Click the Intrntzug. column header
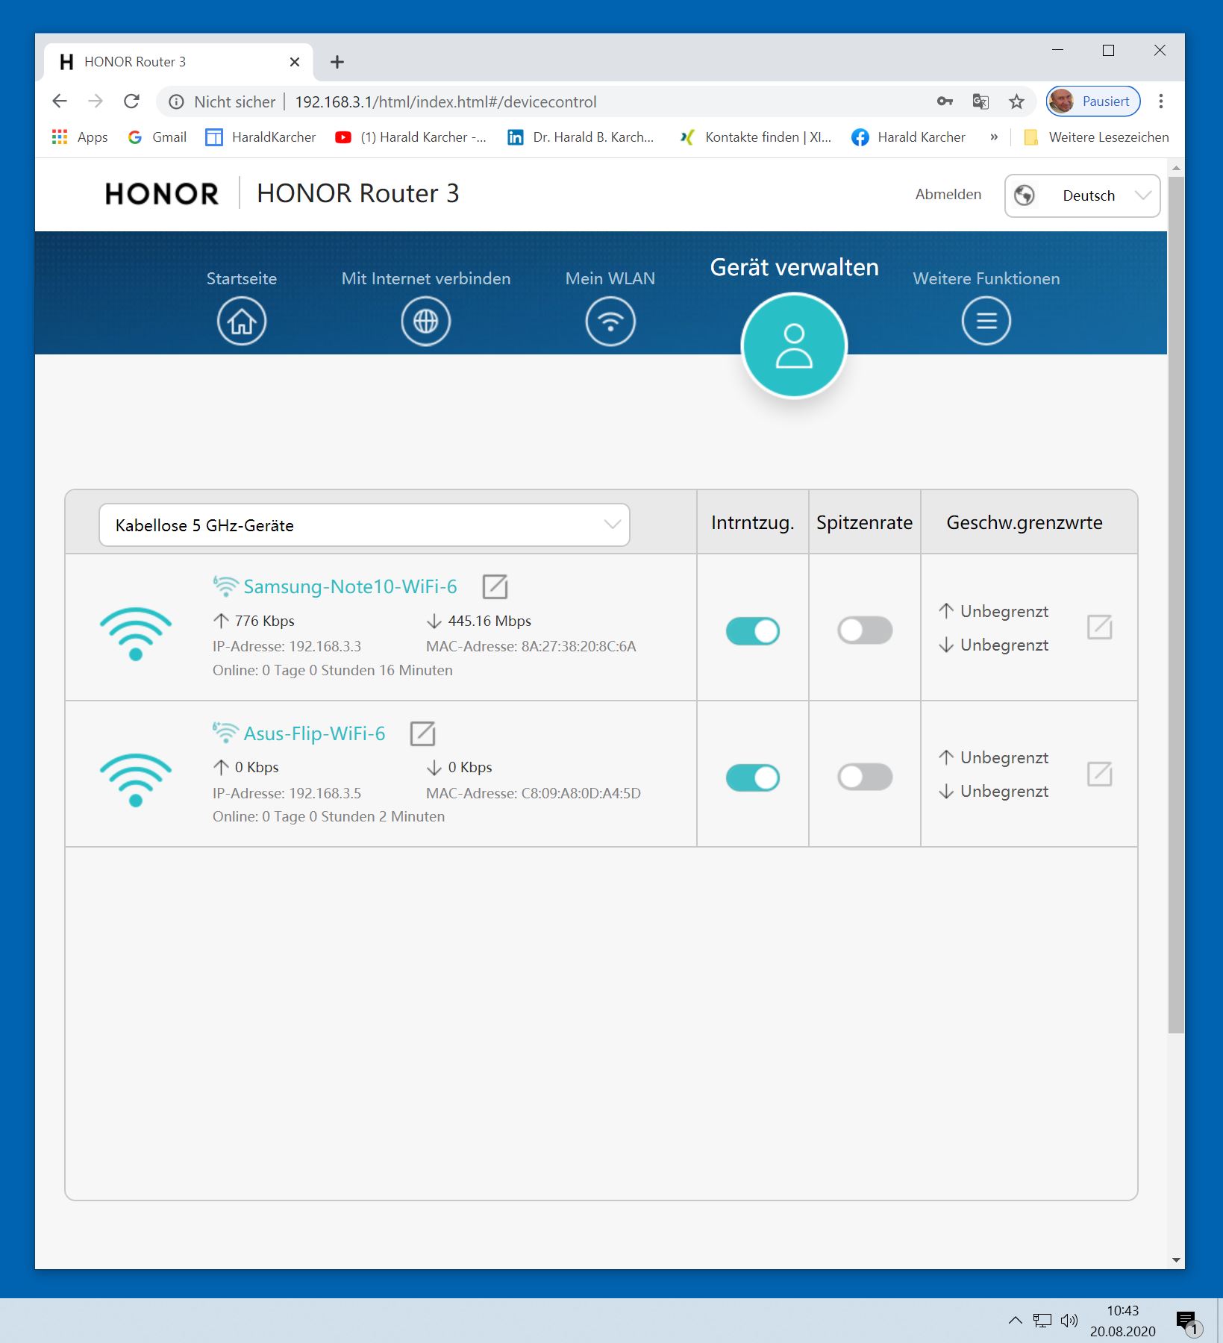The width and height of the screenshot is (1223, 1343). (752, 522)
